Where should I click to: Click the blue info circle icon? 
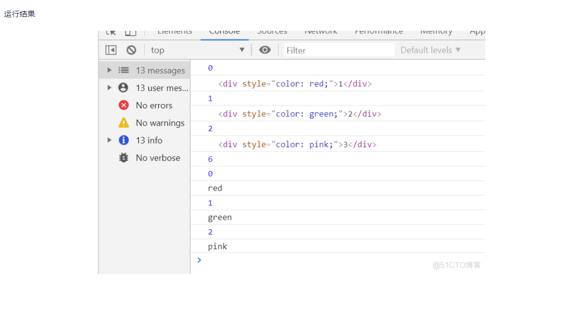click(124, 140)
